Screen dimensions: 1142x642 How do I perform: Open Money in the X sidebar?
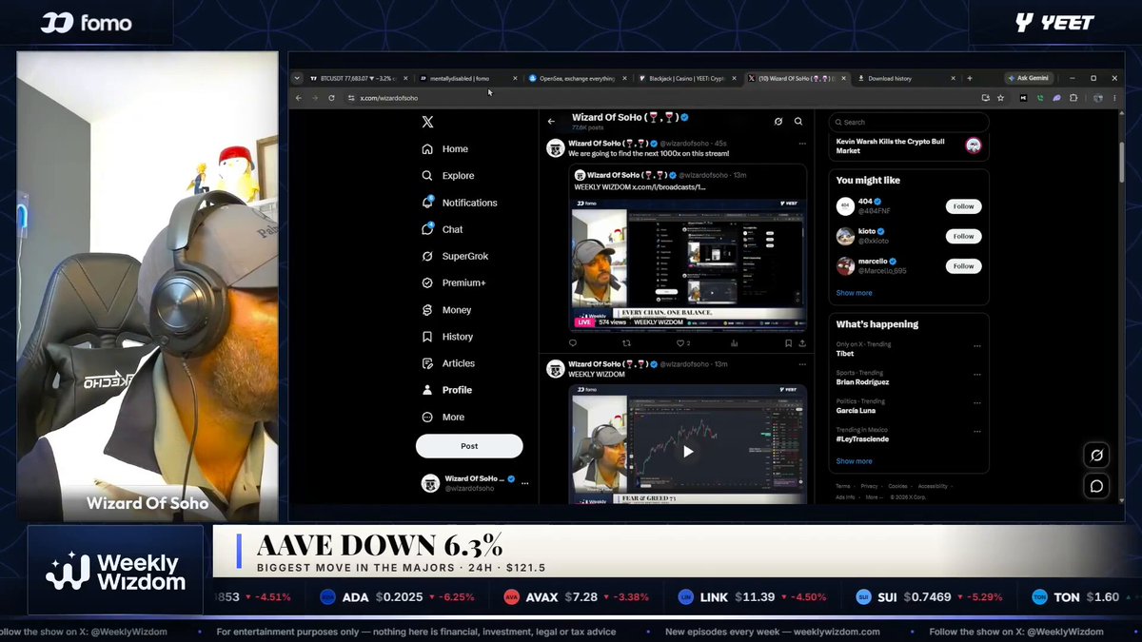click(445, 310)
